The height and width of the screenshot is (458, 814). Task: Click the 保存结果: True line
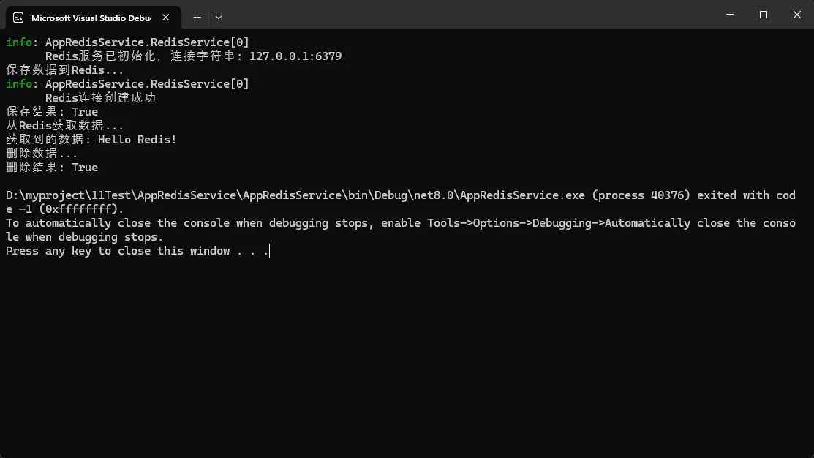52,112
